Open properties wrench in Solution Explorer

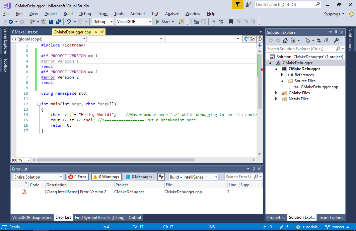click(x=336, y=40)
